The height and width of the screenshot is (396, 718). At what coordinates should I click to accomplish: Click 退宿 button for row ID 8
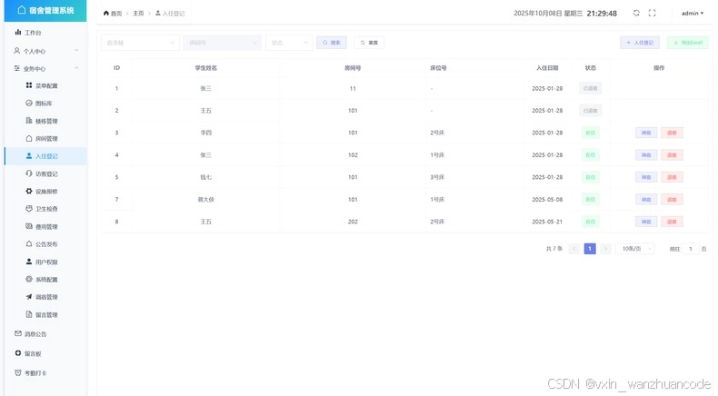672,222
